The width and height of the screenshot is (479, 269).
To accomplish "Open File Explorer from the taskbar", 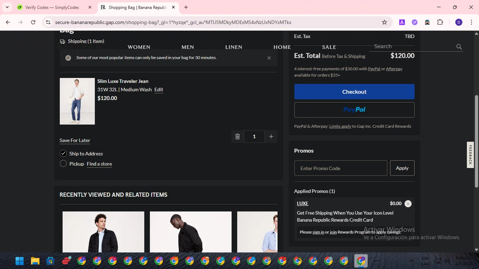I will 35,261.
